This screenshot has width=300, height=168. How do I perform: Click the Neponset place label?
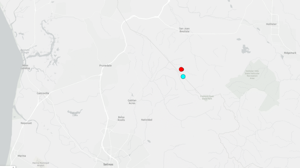26,123
